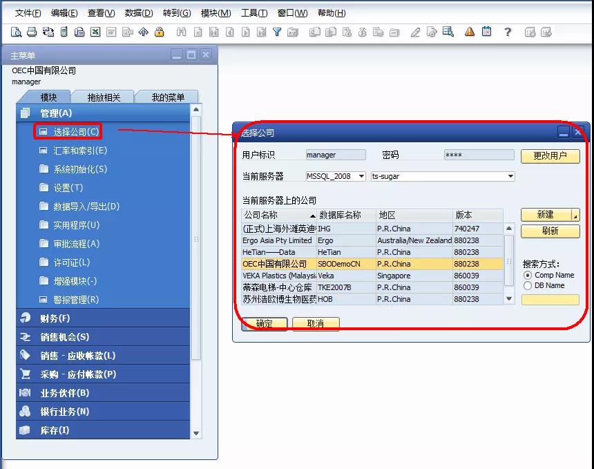Click the Lock screen padlock icon
The image size is (594, 469).
pyautogui.click(x=157, y=31)
